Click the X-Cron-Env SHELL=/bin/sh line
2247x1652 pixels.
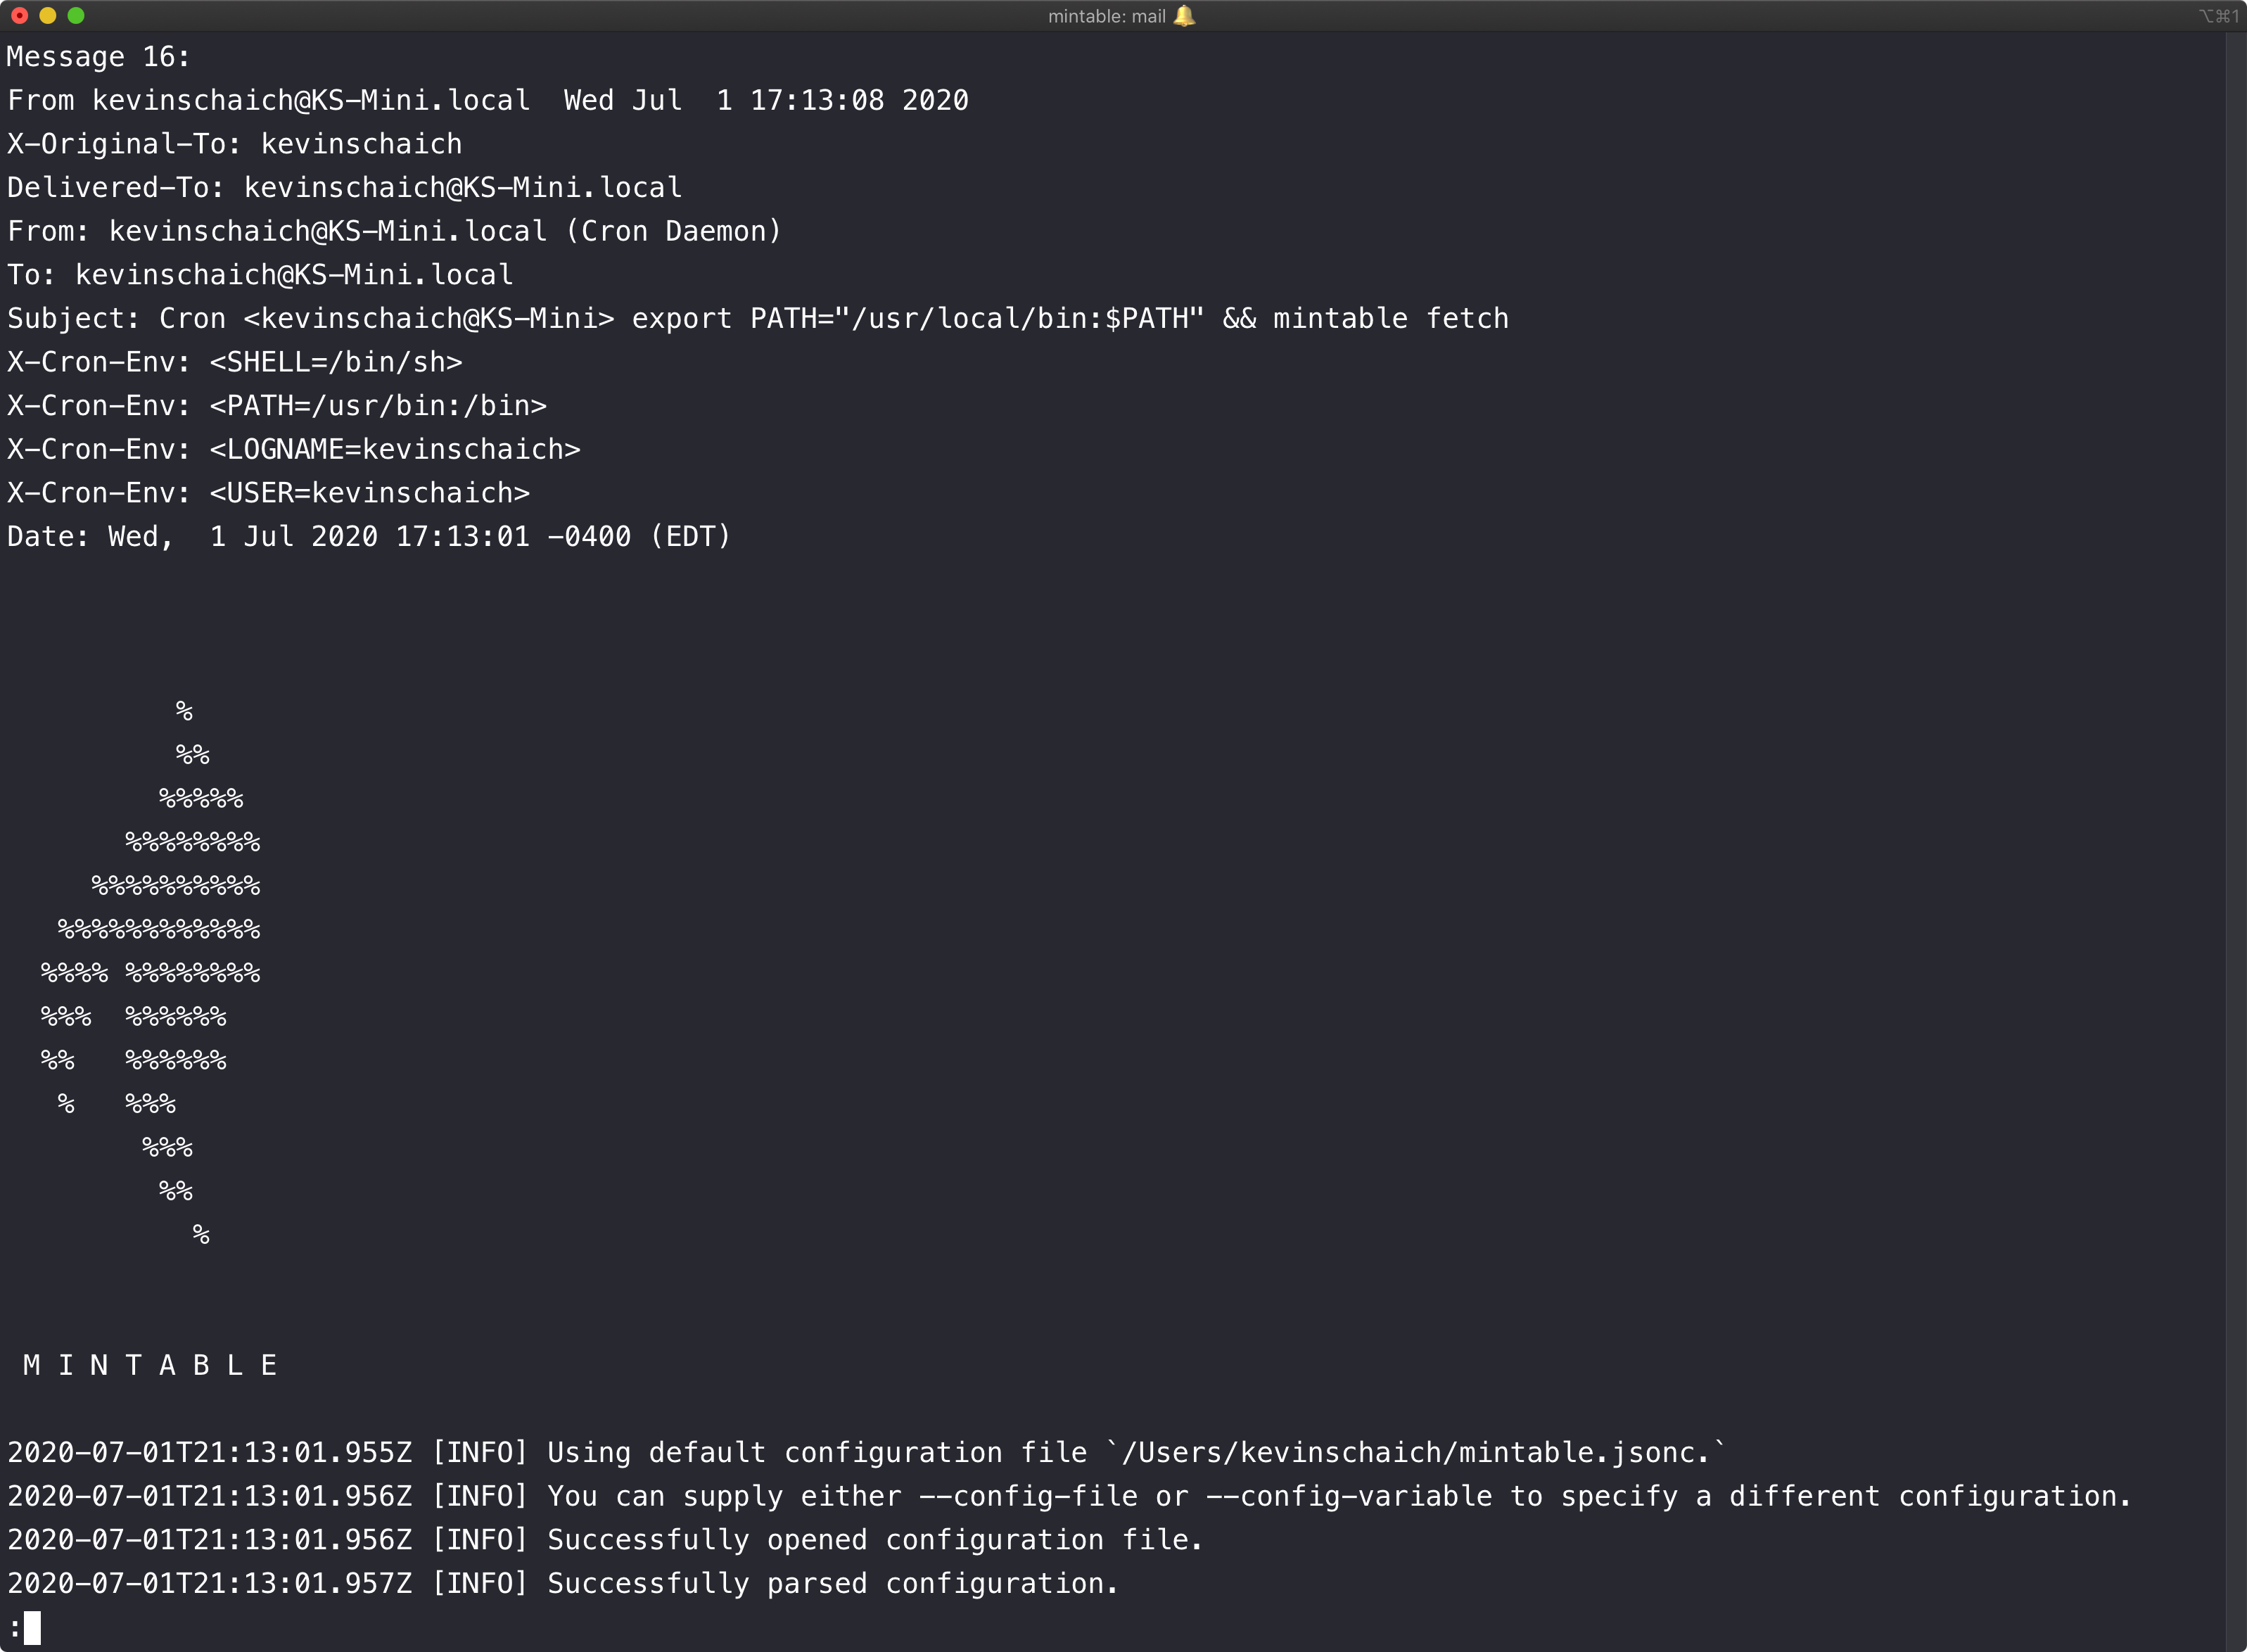click(x=235, y=362)
